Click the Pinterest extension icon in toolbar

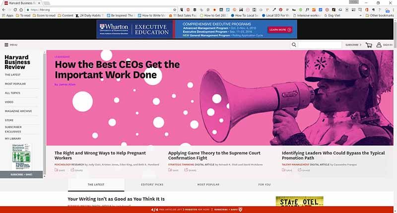pos(280,9)
